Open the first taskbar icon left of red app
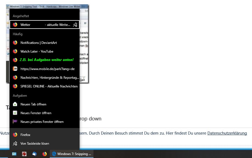 [14, 154]
